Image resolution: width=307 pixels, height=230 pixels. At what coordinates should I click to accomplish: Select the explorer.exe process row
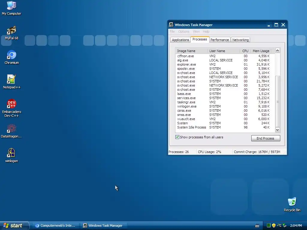pos(225,64)
